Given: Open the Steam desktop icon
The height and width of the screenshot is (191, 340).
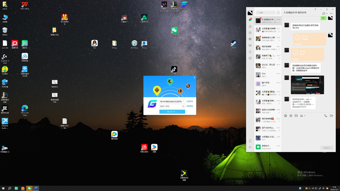Looking at the screenshot, I should (234, 44).
